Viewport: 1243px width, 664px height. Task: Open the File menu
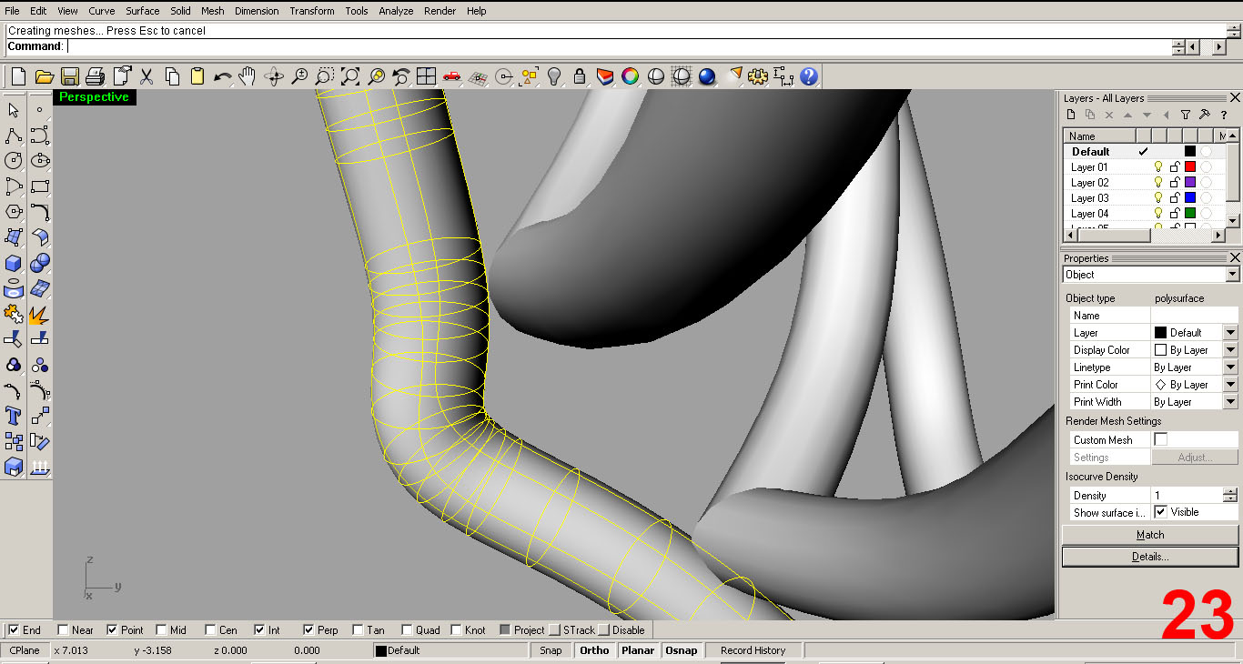12,11
